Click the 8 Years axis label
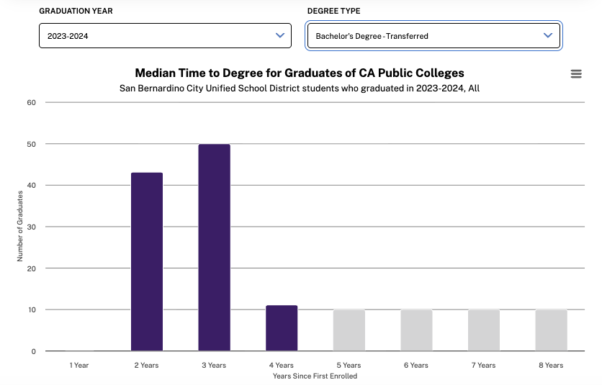Image resolution: width=602 pixels, height=385 pixels. [x=551, y=366]
